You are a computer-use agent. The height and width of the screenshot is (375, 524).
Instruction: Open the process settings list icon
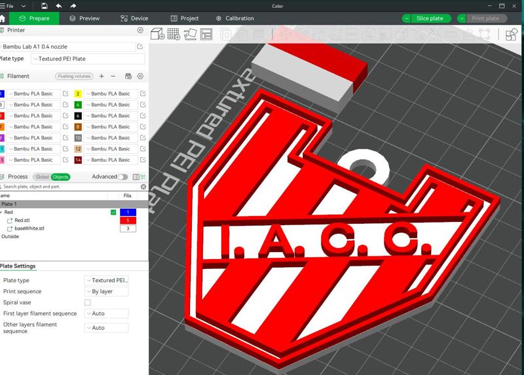click(136, 177)
